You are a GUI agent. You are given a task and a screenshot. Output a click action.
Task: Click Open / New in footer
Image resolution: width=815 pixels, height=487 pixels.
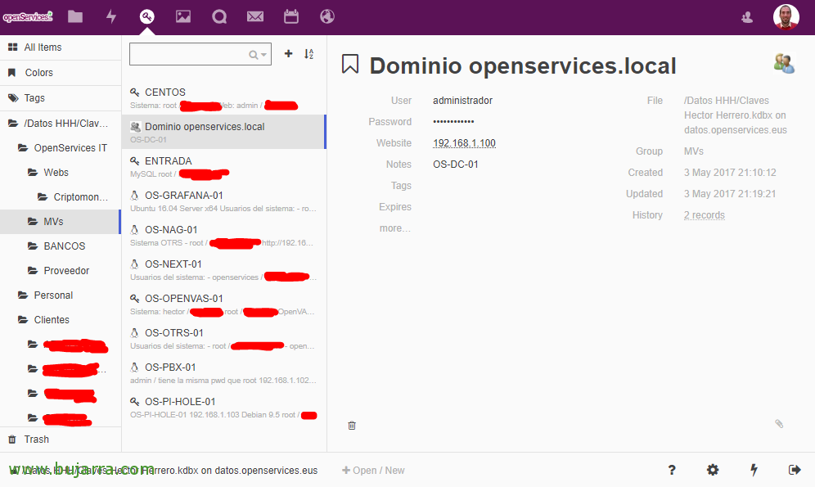click(x=373, y=471)
